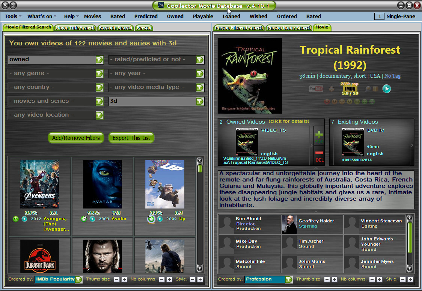Click the movie list scrollbar down arrow
422x291 pixels.
[200, 268]
